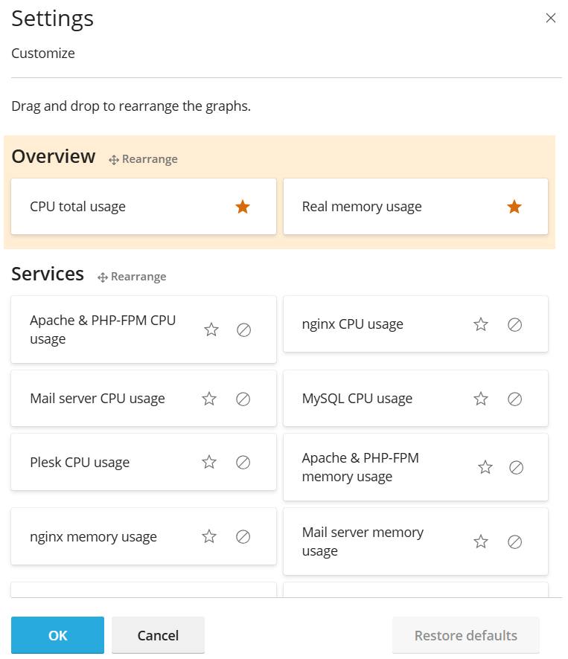The image size is (568, 659).
Task: Click the 'Plesk CPU usage' label
Action: [x=80, y=463]
